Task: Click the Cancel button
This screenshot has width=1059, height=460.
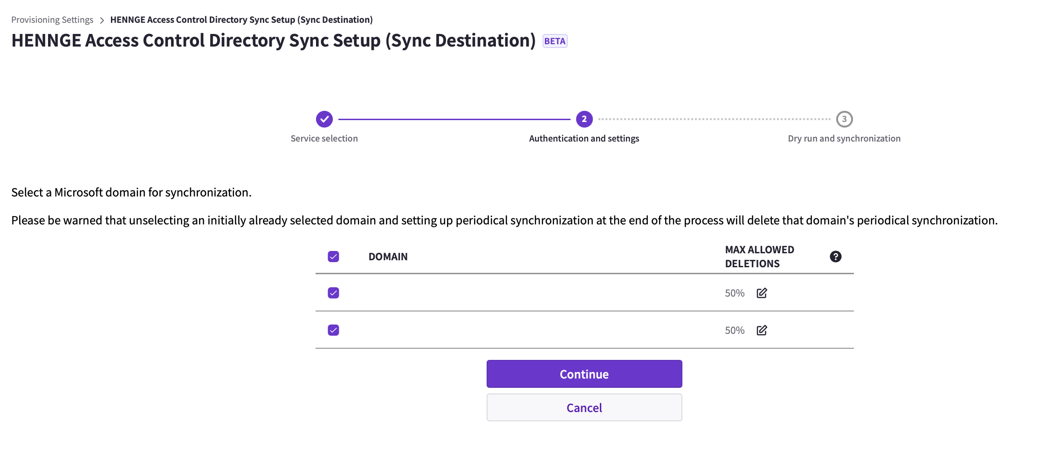Action: [x=584, y=407]
